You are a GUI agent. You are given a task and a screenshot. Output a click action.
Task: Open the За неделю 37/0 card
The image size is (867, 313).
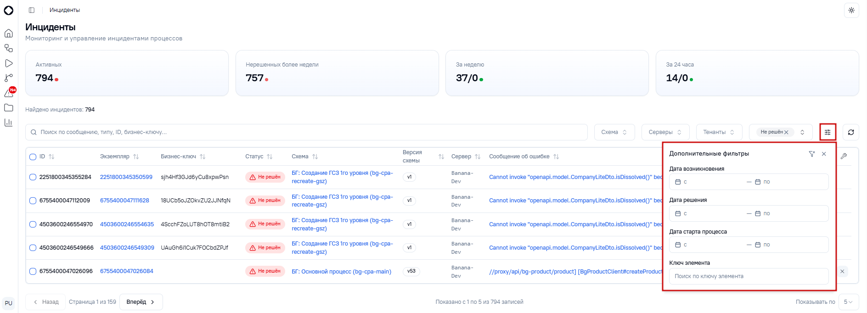(x=547, y=73)
